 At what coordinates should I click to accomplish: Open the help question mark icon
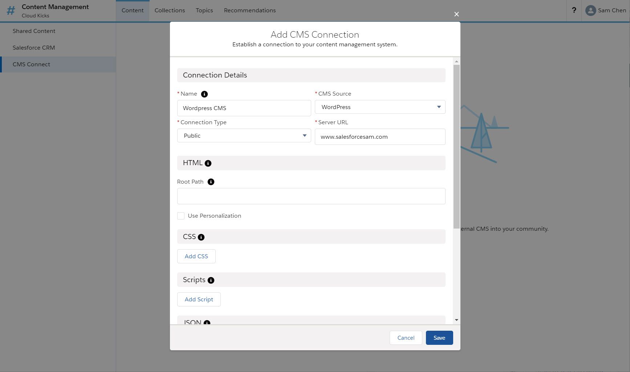574,10
